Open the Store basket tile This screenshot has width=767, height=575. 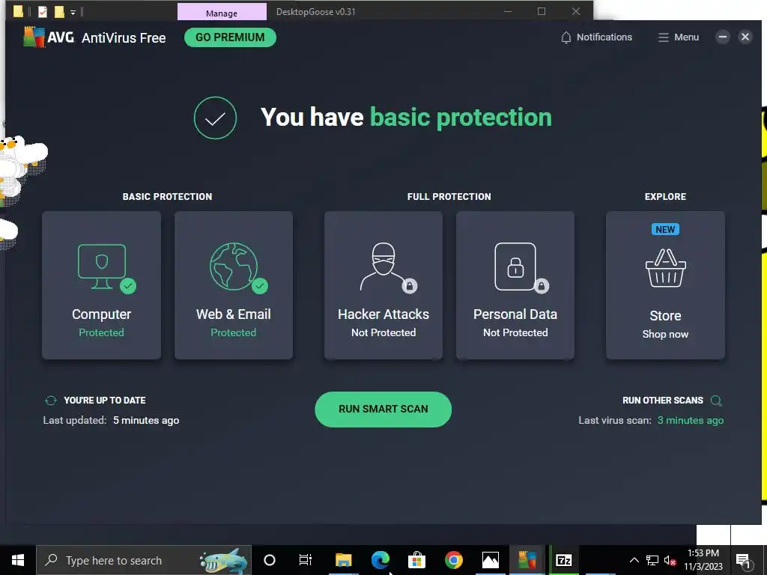coord(665,285)
